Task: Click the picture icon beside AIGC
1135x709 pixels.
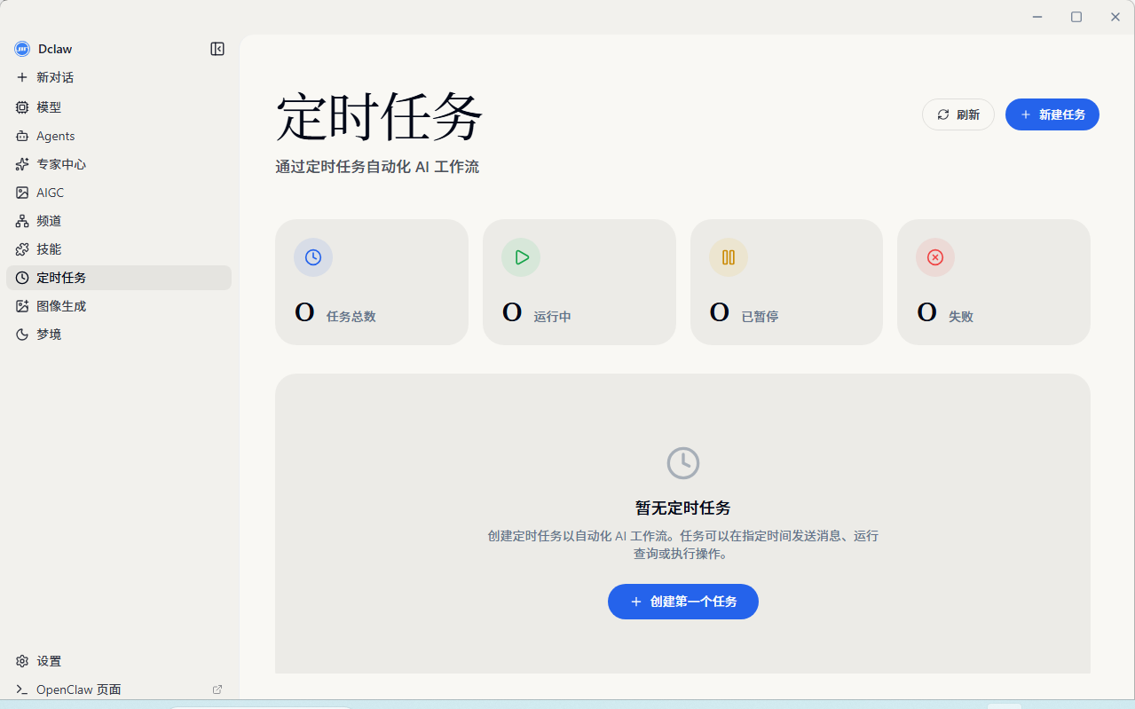Action: pyautogui.click(x=22, y=193)
